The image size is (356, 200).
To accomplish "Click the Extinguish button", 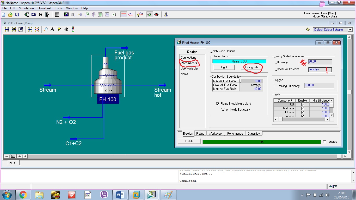I will coord(251,67).
